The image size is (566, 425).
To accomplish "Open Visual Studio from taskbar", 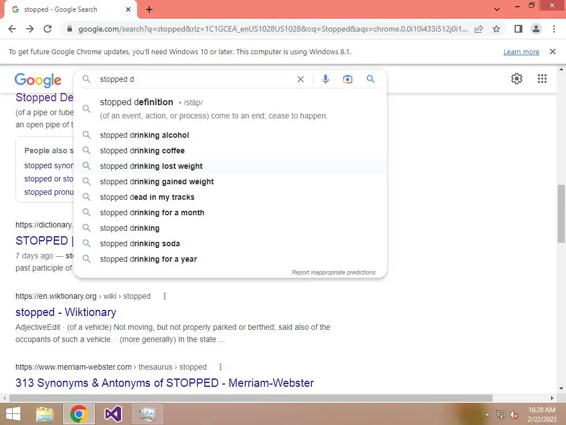I will point(113,414).
